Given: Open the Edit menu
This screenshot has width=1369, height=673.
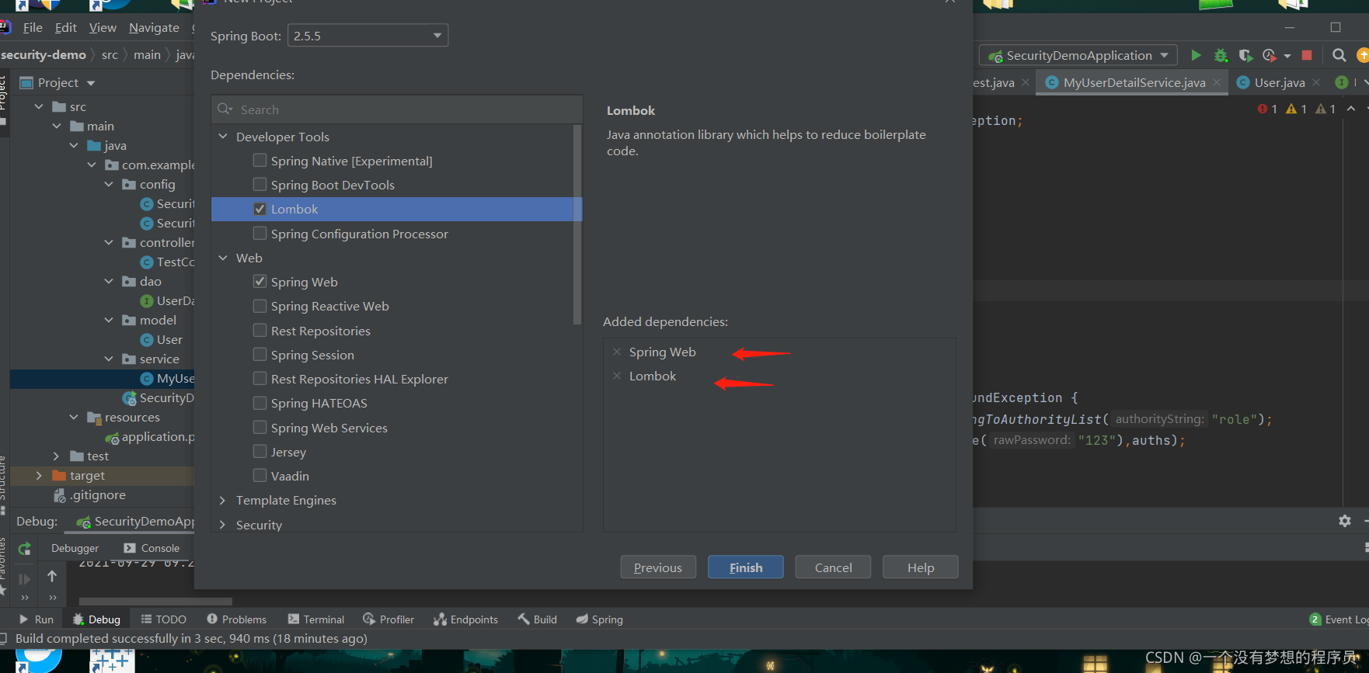Looking at the screenshot, I should 66,28.
